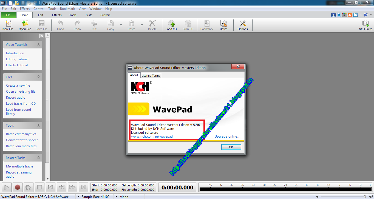Click OK in the About dialog
The width and height of the screenshot is (374, 199).
tap(231, 147)
